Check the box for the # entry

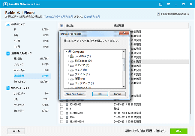click(x=61, y=109)
